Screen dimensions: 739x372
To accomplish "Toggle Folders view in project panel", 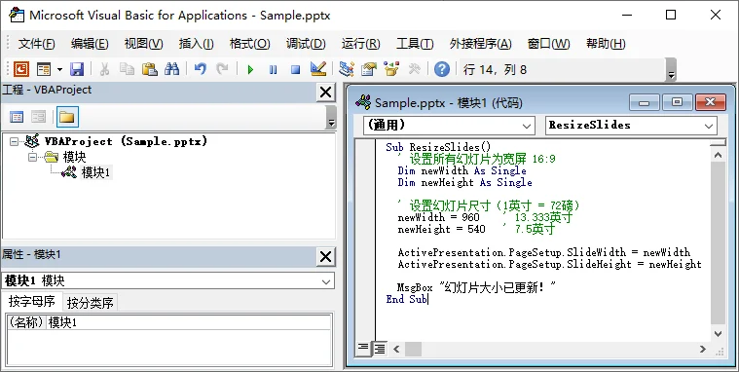I will (67, 117).
